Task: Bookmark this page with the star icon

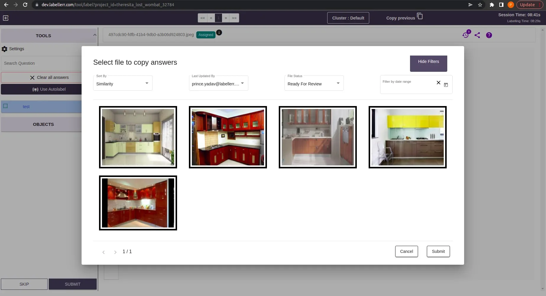Action: point(480,5)
